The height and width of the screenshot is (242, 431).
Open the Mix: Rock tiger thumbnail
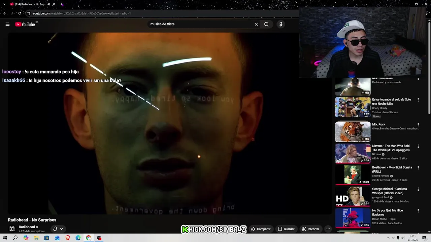coord(353,132)
